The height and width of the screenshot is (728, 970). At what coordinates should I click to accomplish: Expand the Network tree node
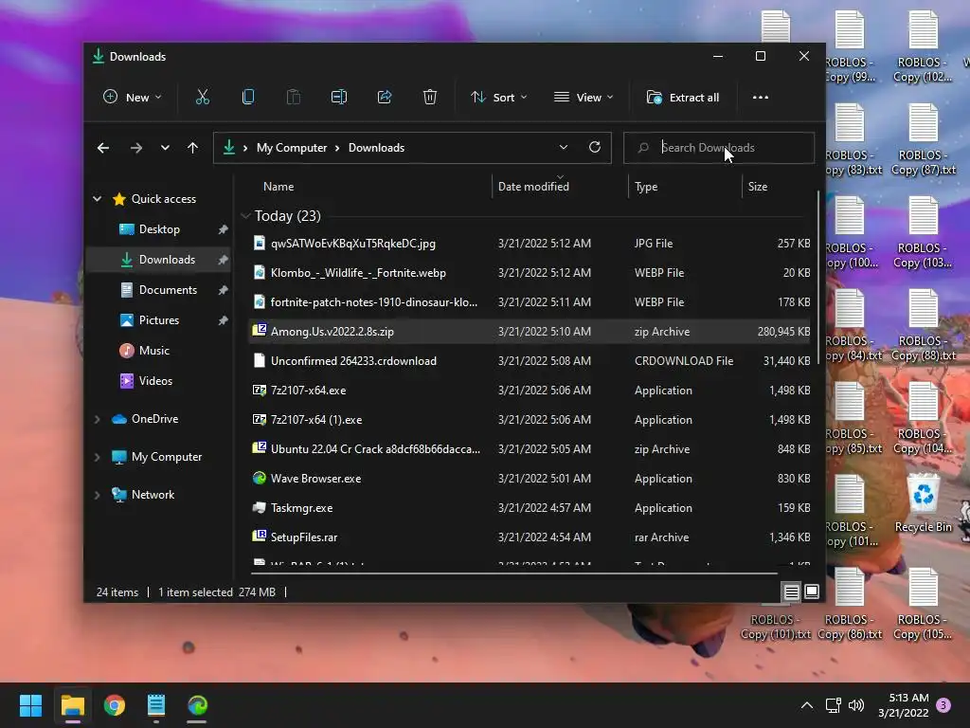(98, 495)
